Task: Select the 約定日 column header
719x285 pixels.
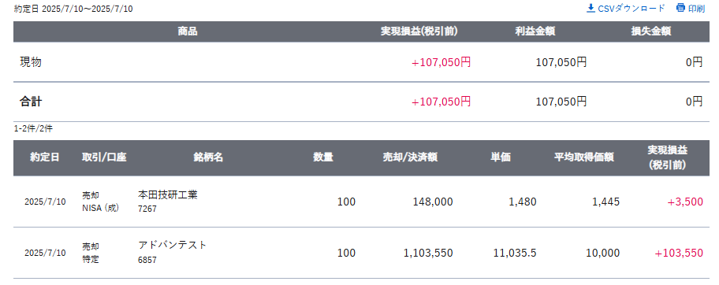Action: click(x=44, y=157)
